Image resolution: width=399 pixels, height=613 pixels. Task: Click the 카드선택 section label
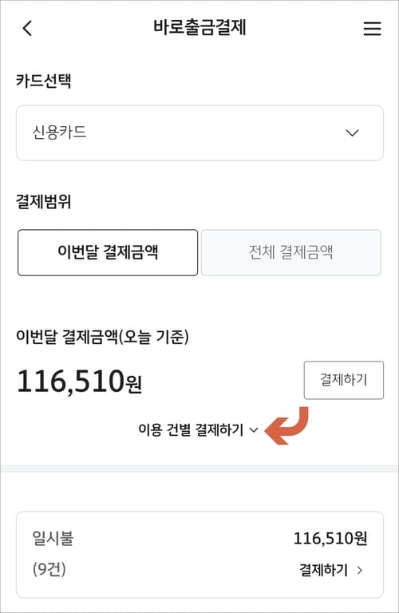coord(43,81)
